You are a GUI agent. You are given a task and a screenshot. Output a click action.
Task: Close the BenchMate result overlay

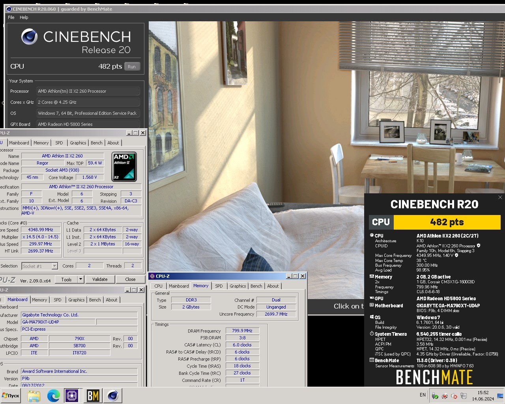pos(500,197)
